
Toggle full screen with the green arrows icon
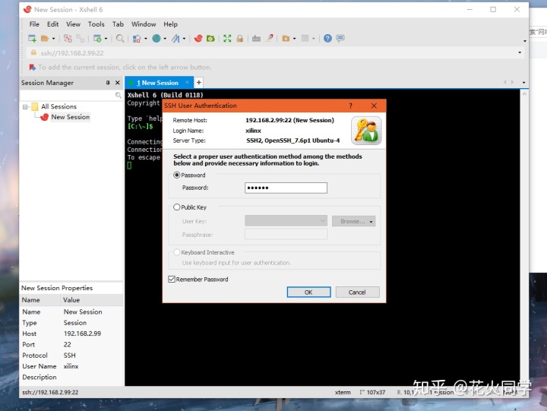pos(227,39)
